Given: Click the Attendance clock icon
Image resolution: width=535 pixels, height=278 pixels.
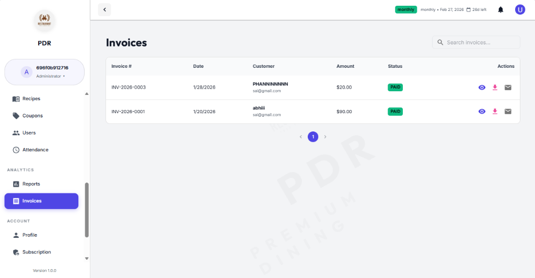Looking at the screenshot, I should 16,150.
